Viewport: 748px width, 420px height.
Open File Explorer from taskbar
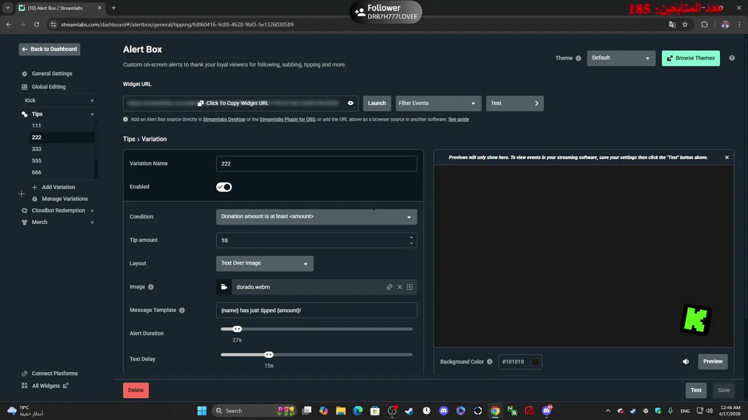click(341, 411)
